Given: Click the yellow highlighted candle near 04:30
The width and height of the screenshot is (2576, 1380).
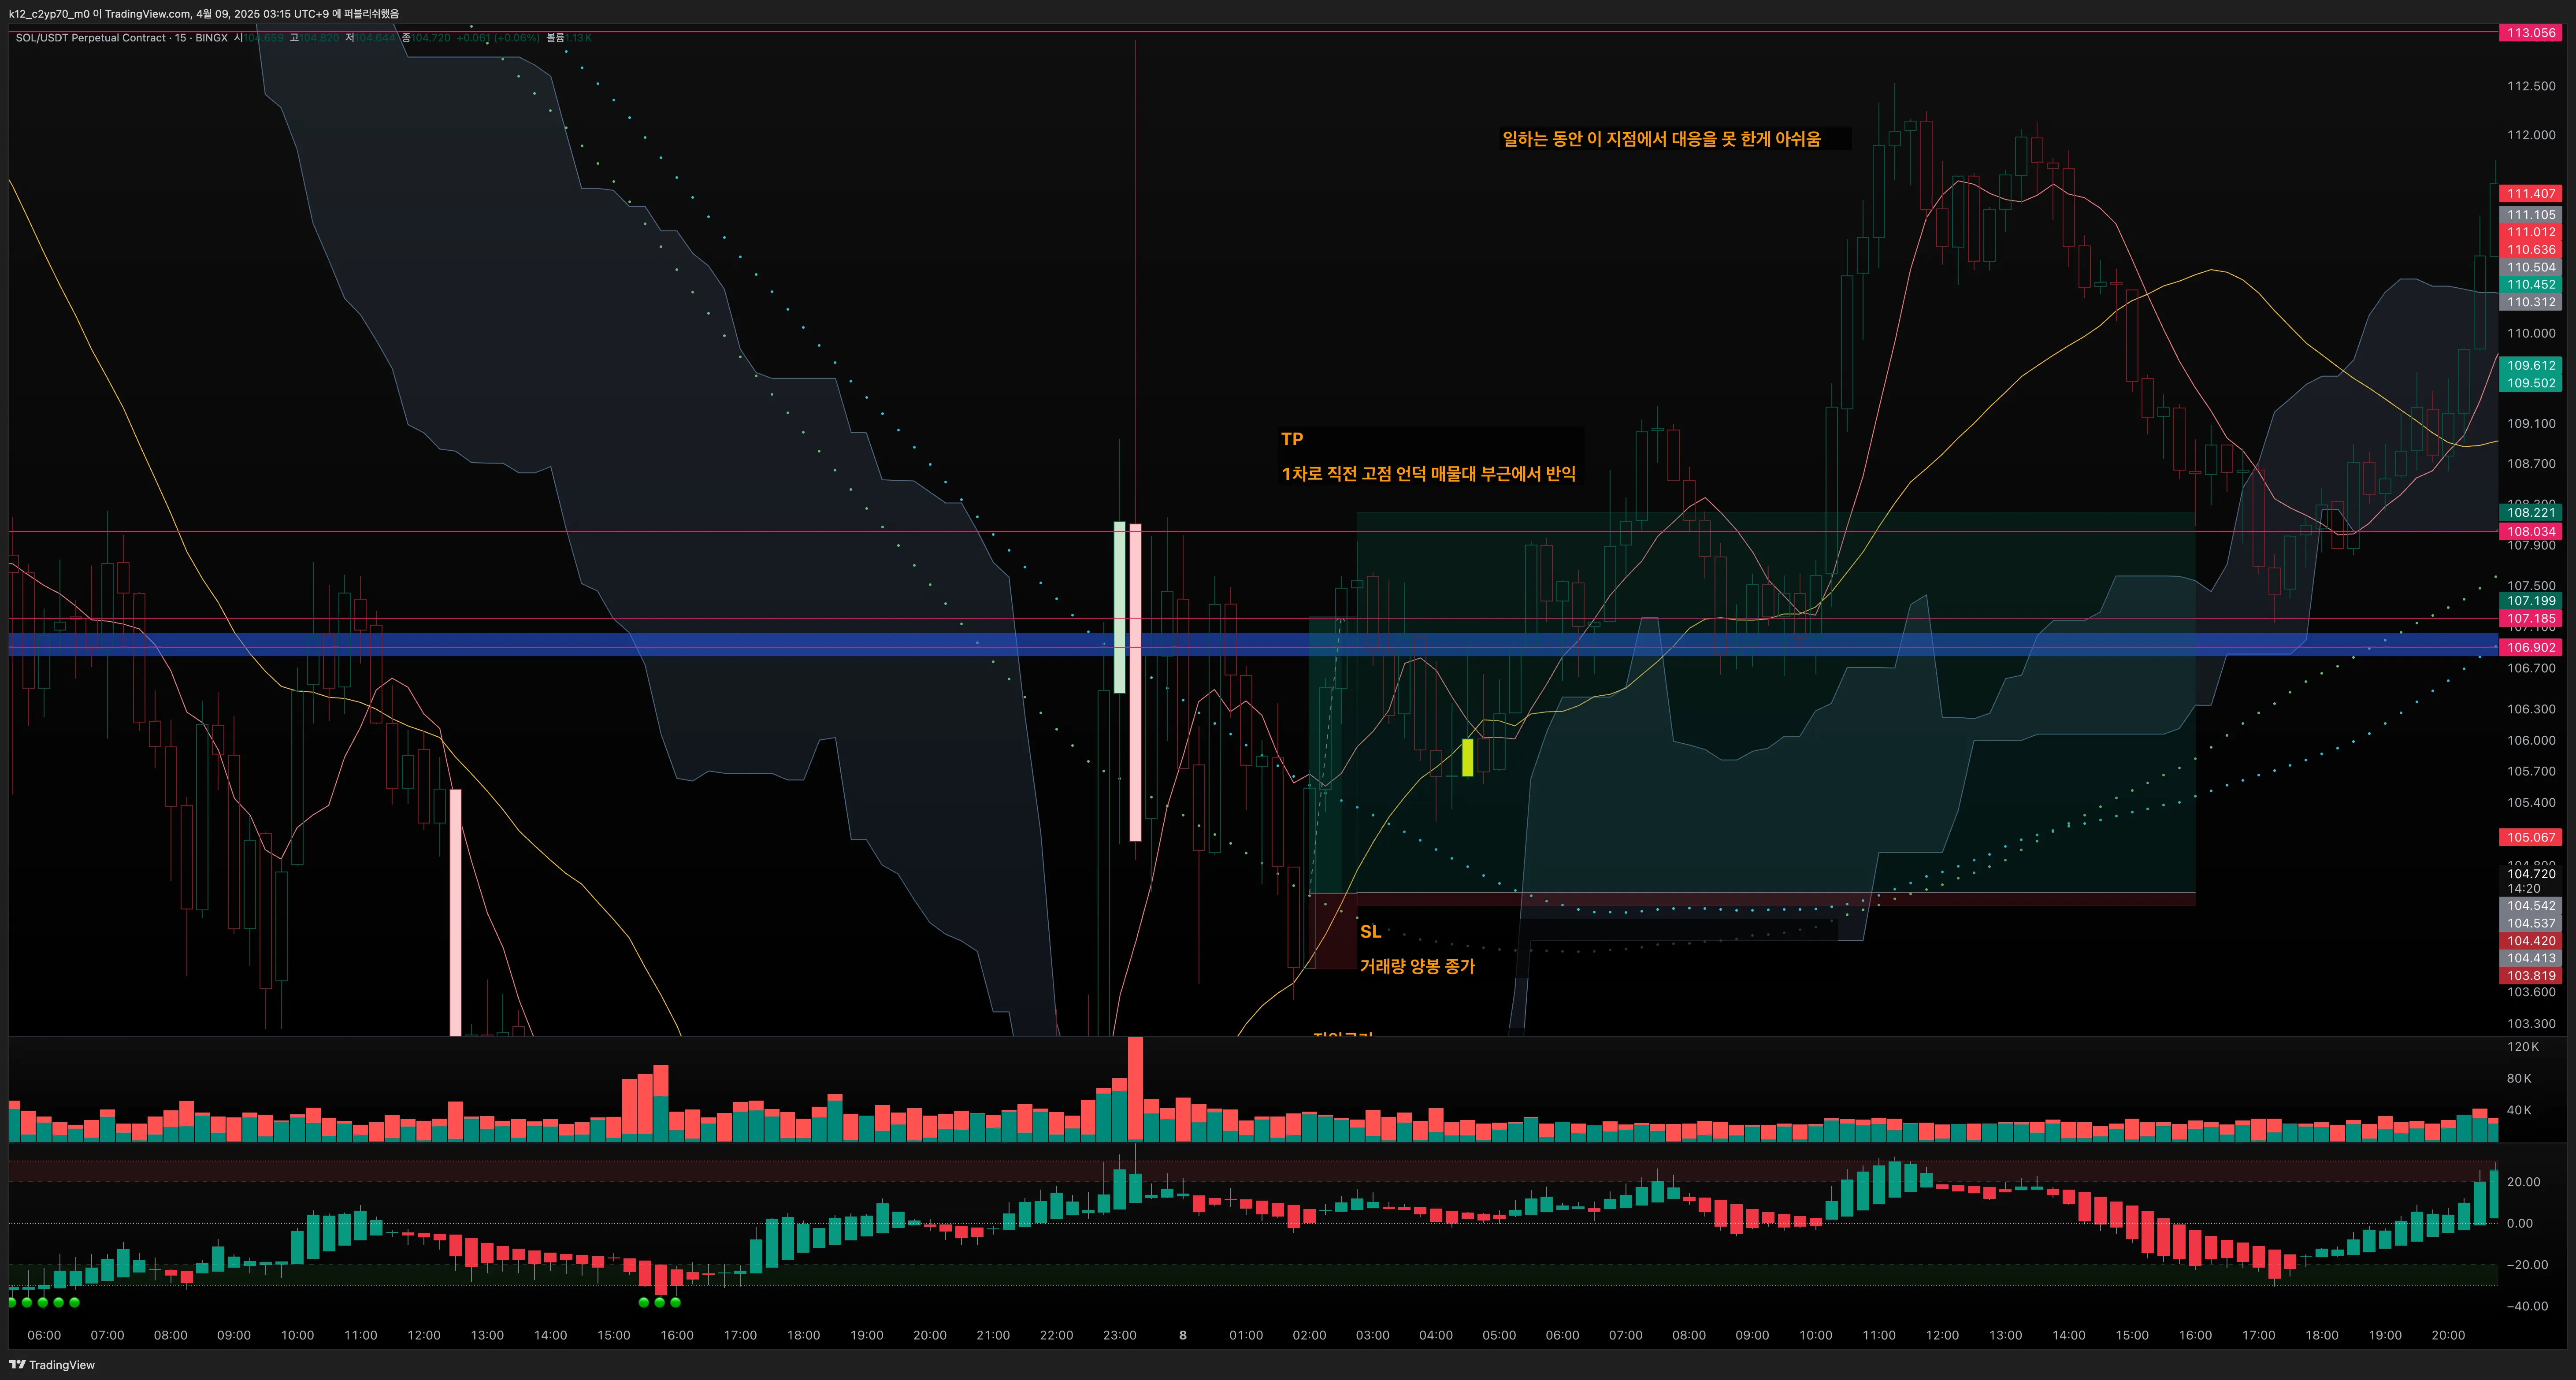Looking at the screenshot, I should click(x=1467, y=757).
